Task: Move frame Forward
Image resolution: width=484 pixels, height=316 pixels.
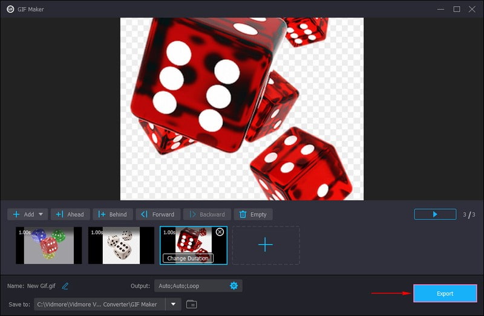Action: 158,214
